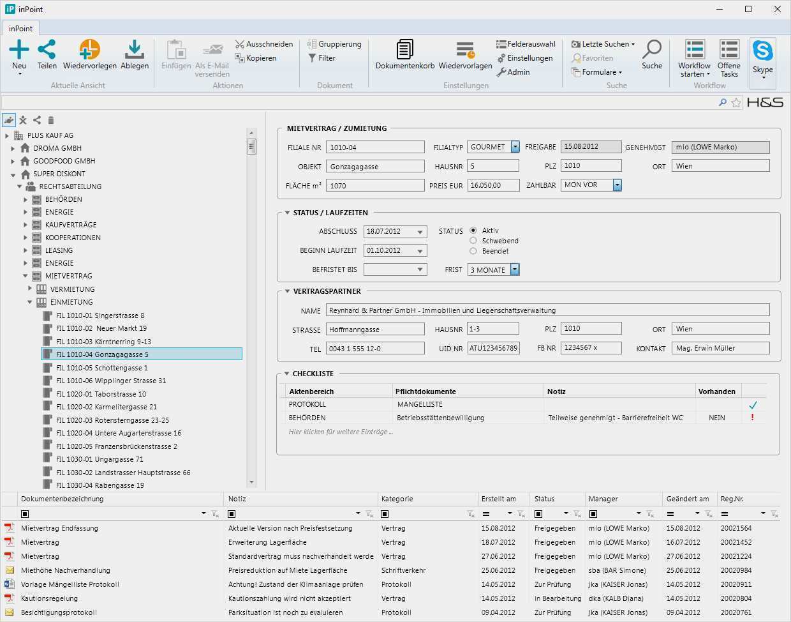Switch to the inPoint tab
Viewport: 791px width, 622px height.
tap(21, 28)
